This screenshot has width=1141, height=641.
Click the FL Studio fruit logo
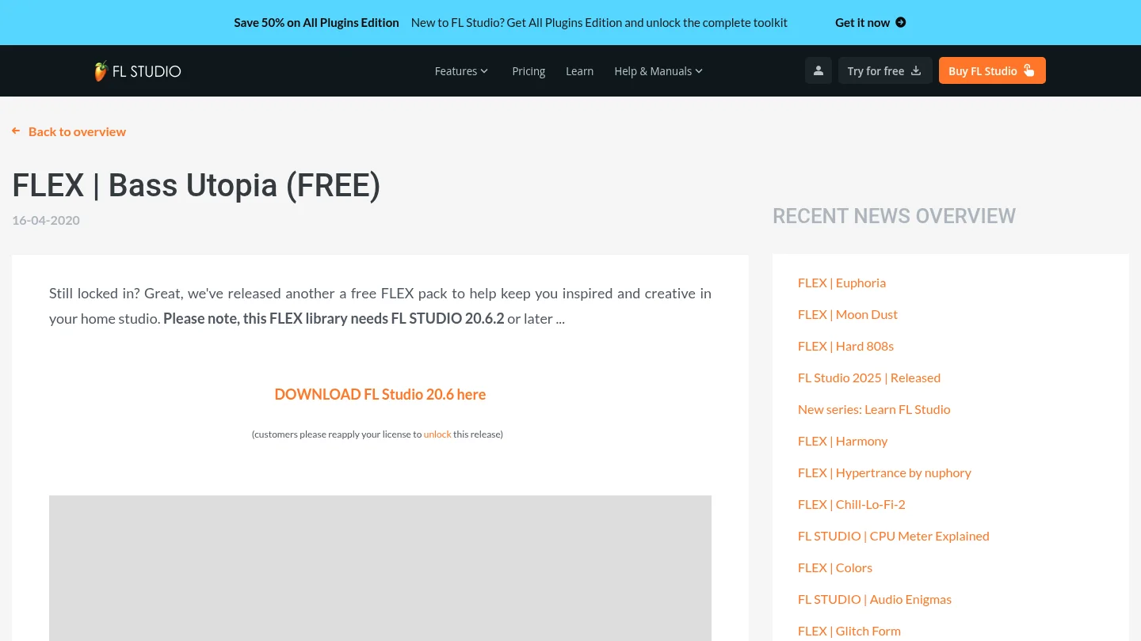click(138, 71)
